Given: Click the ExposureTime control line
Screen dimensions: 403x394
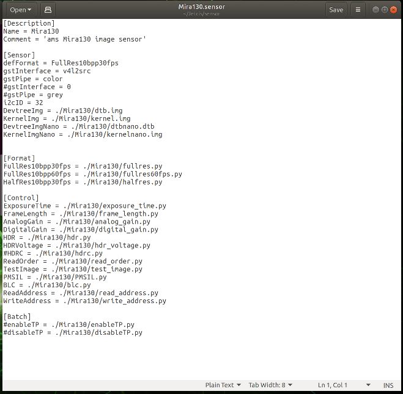Looking at the screenshot, I should tap(84, 206).
